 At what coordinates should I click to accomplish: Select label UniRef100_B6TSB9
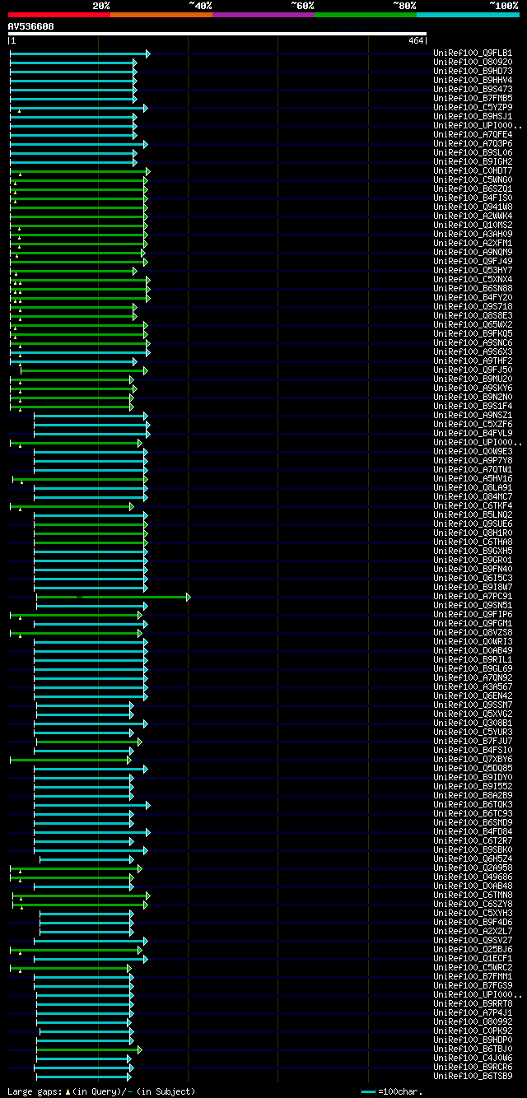tap(473, 1076)
